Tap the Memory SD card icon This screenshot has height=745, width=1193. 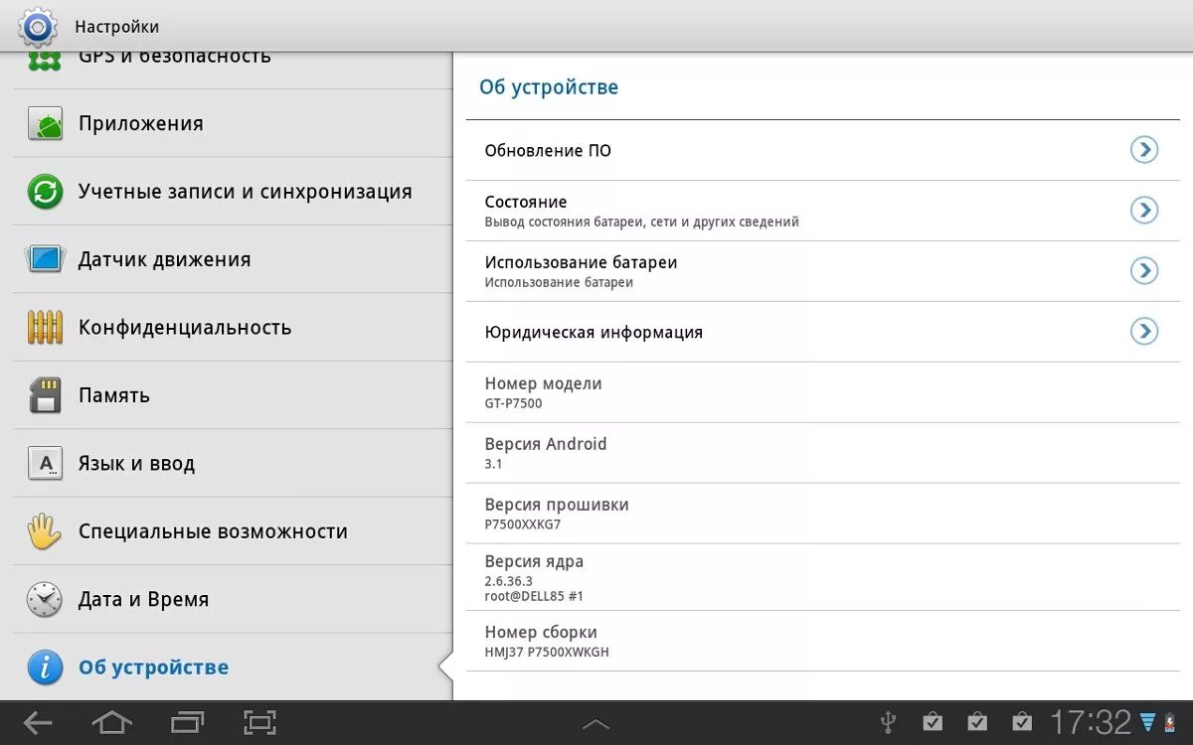tap(45, 395)
